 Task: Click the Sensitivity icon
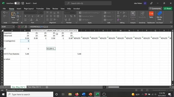142,15
